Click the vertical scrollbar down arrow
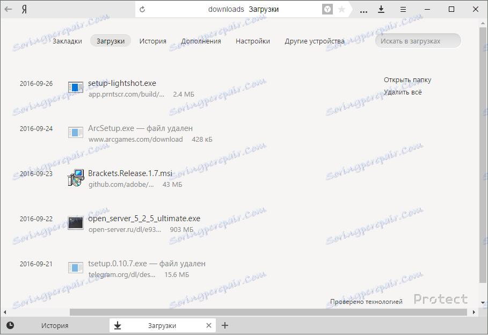The width and height of the screenshot is (488, 335). coord(483,302)
